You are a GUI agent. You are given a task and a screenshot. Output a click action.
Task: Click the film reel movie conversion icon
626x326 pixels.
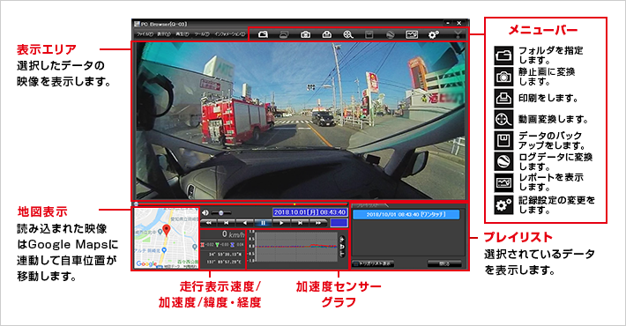click(x=348, y=34)
